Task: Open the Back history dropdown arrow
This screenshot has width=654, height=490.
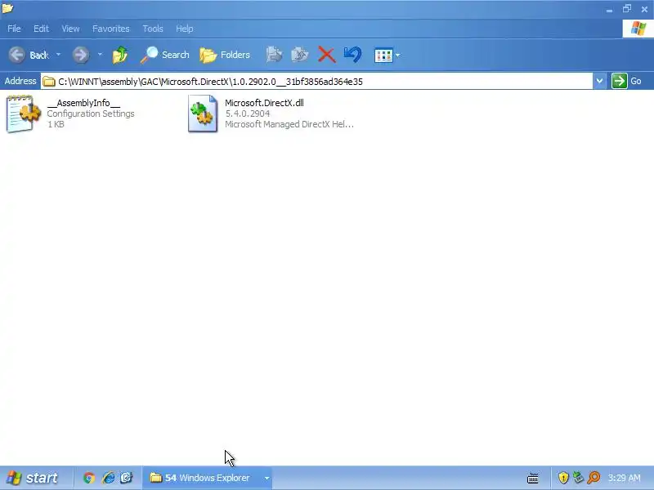Action: [x=58, y=55]
